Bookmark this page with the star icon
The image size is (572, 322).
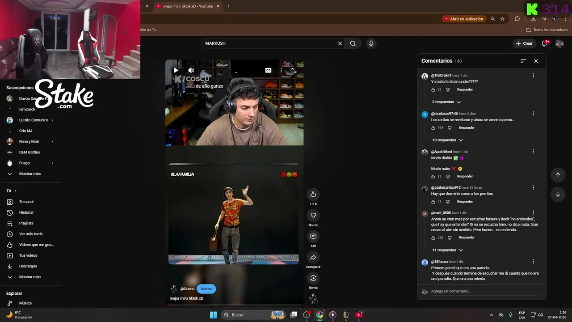click(x=502, y=19)
